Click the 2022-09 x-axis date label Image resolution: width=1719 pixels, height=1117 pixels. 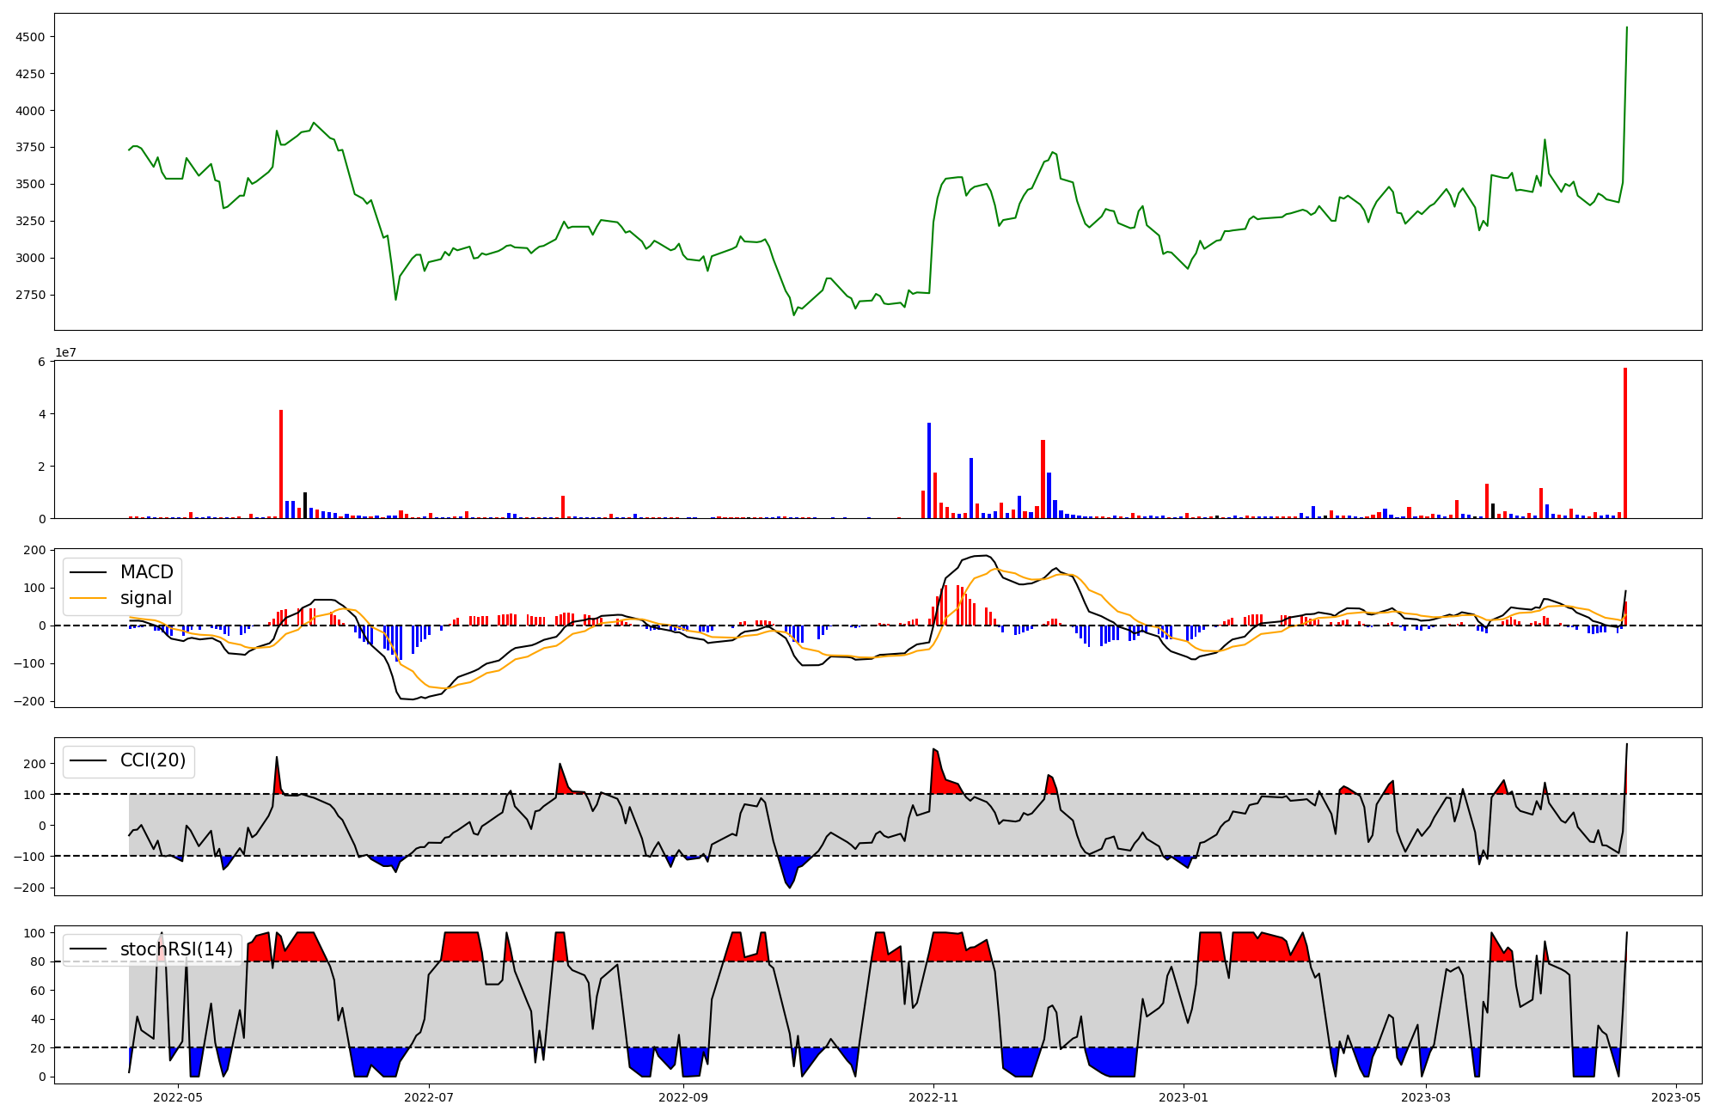pos(683,1097)
